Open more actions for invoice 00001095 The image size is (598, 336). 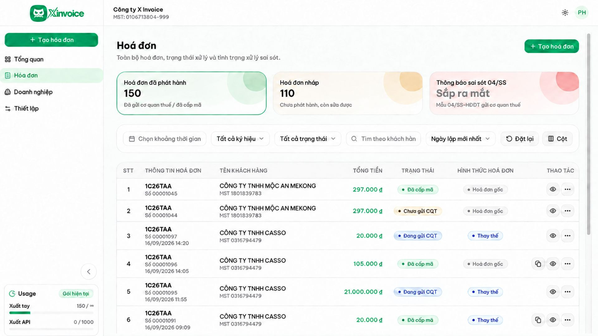click(x=567, y=292)
